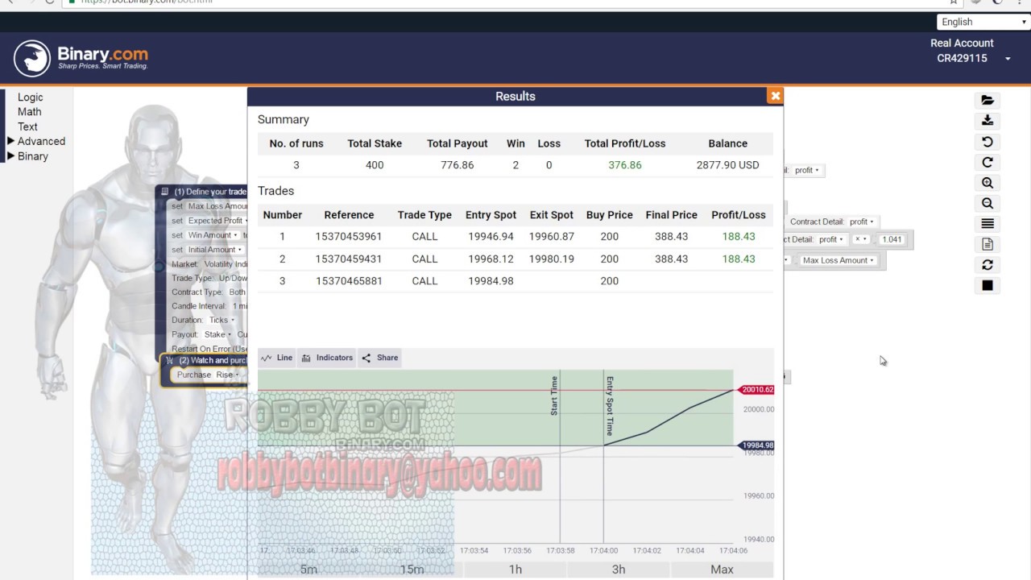Open the Math toolbox category
This screenshot has width=1031, height=580.
[30, 112]
